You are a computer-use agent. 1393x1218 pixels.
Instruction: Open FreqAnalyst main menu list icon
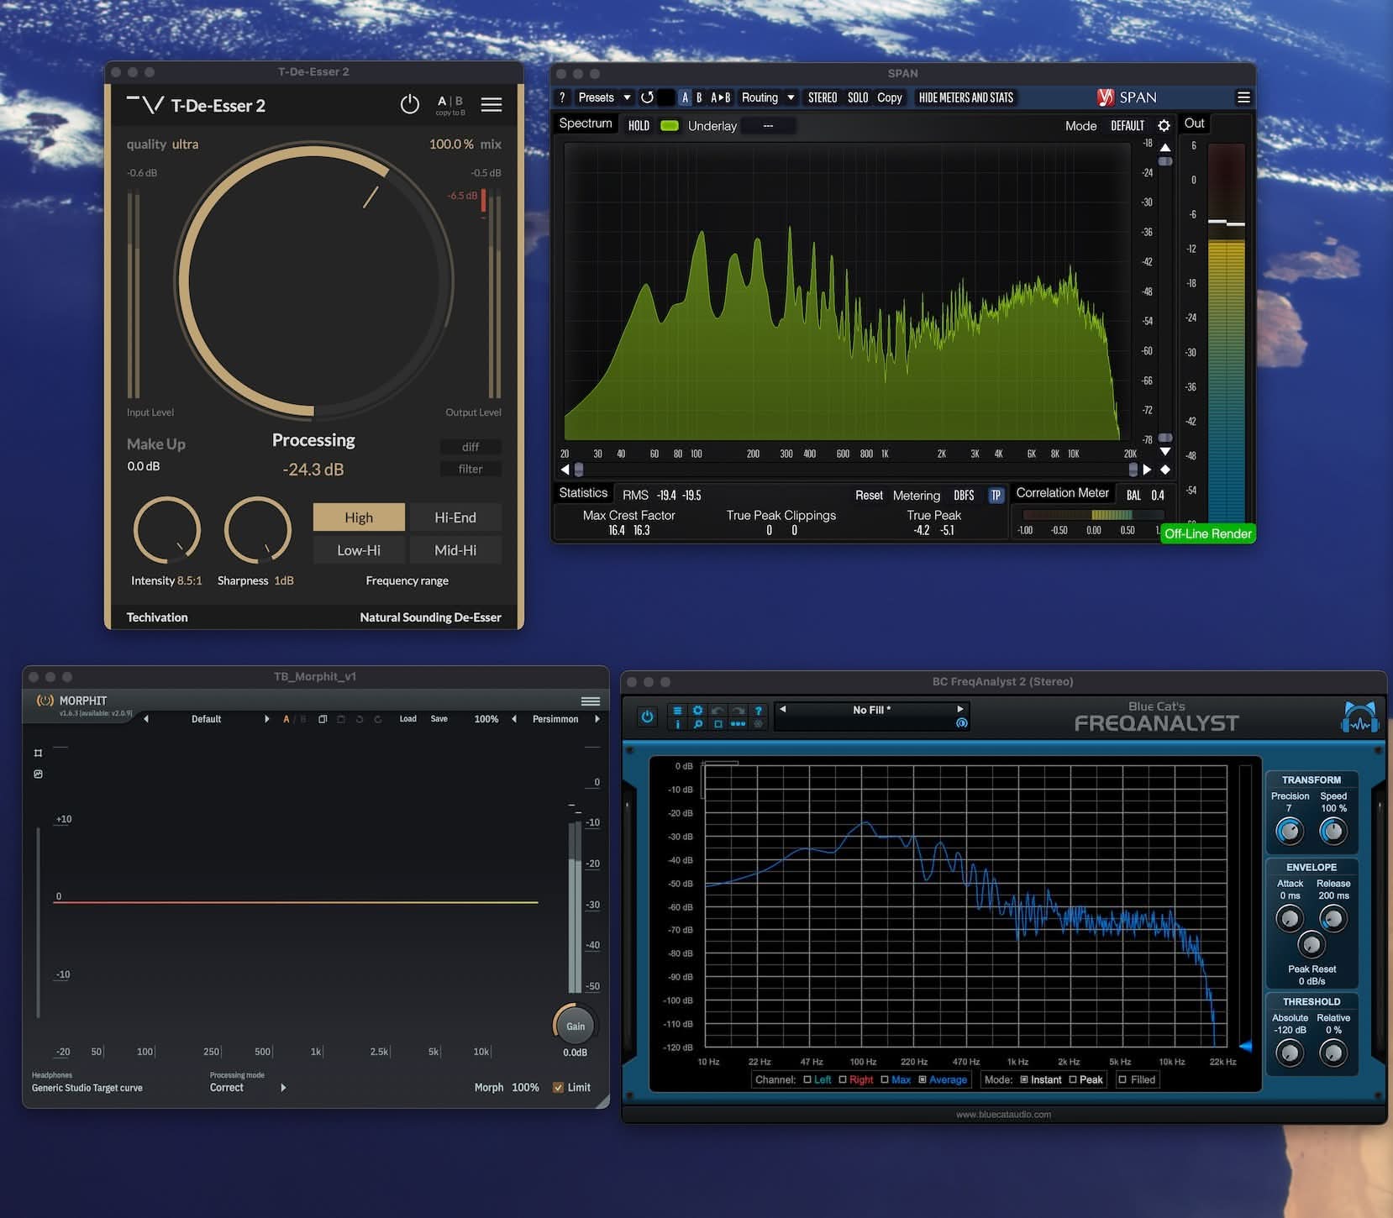(677, 711)
